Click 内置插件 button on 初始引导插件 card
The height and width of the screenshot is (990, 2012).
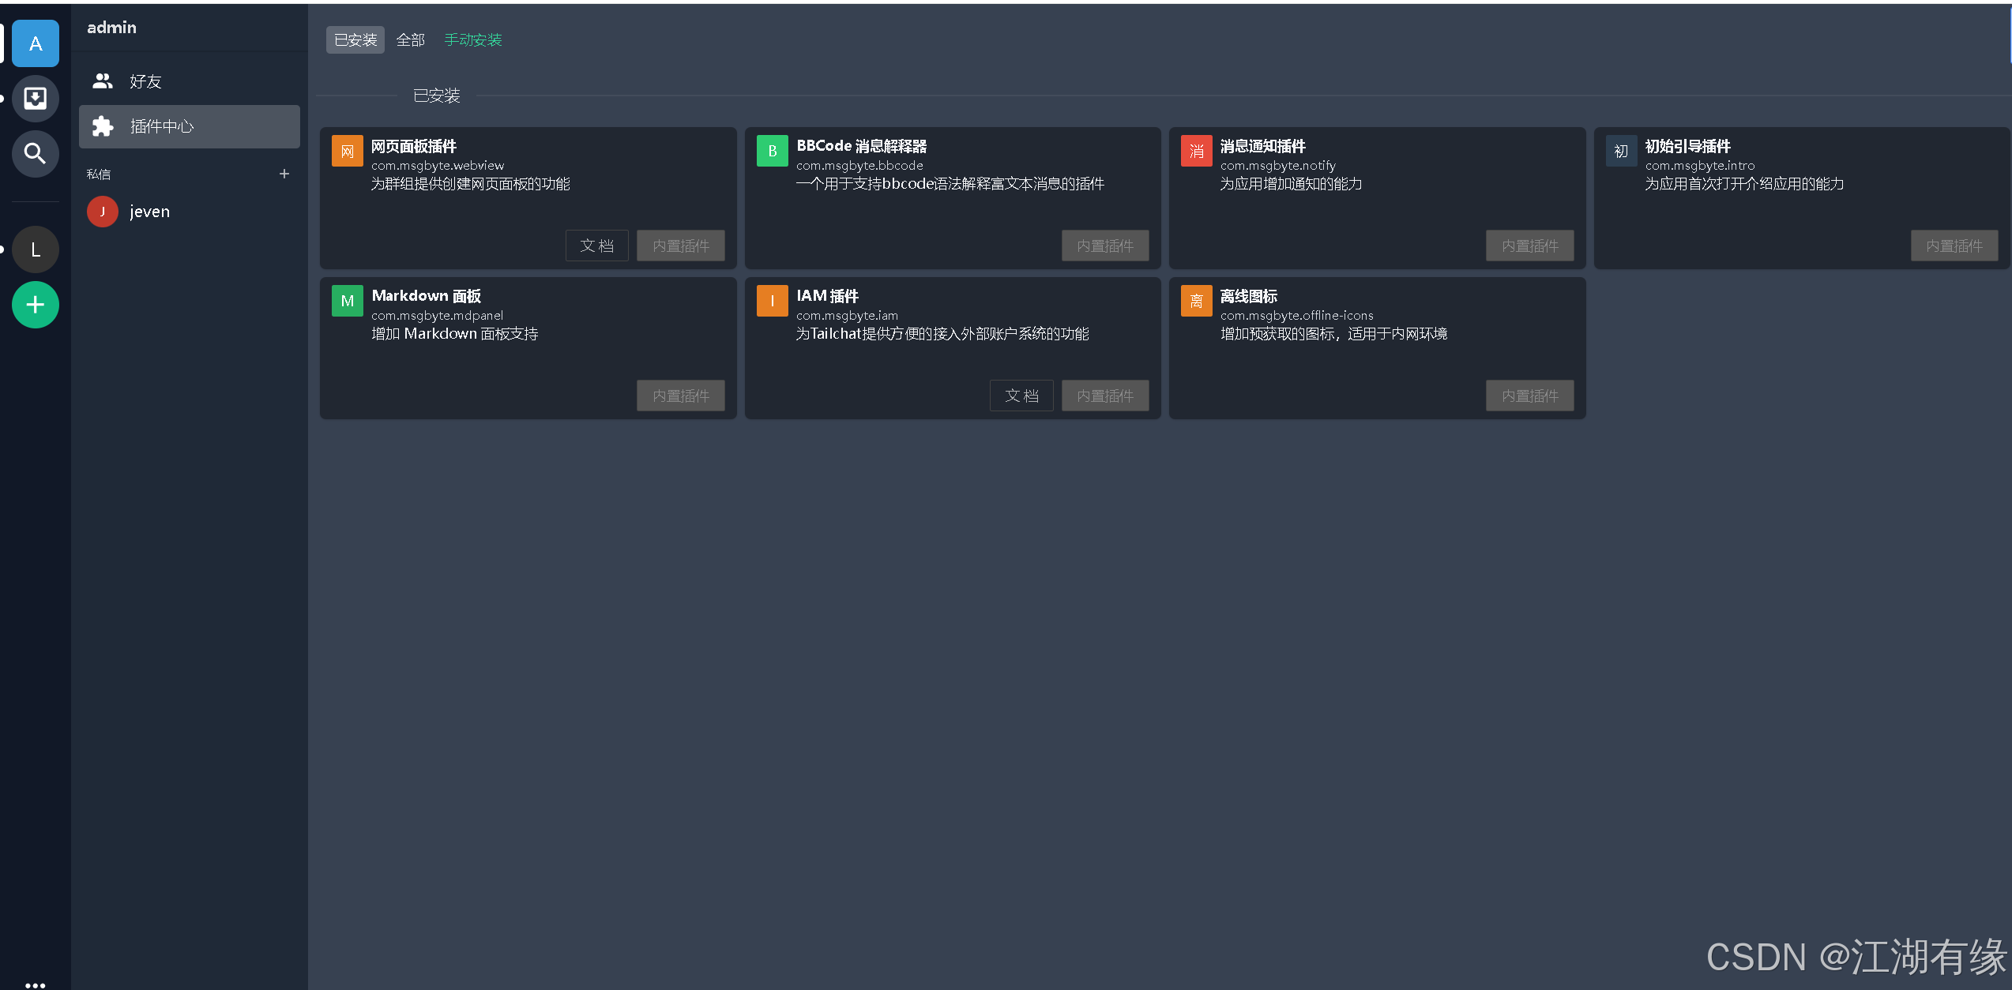tap(1954, 246)
